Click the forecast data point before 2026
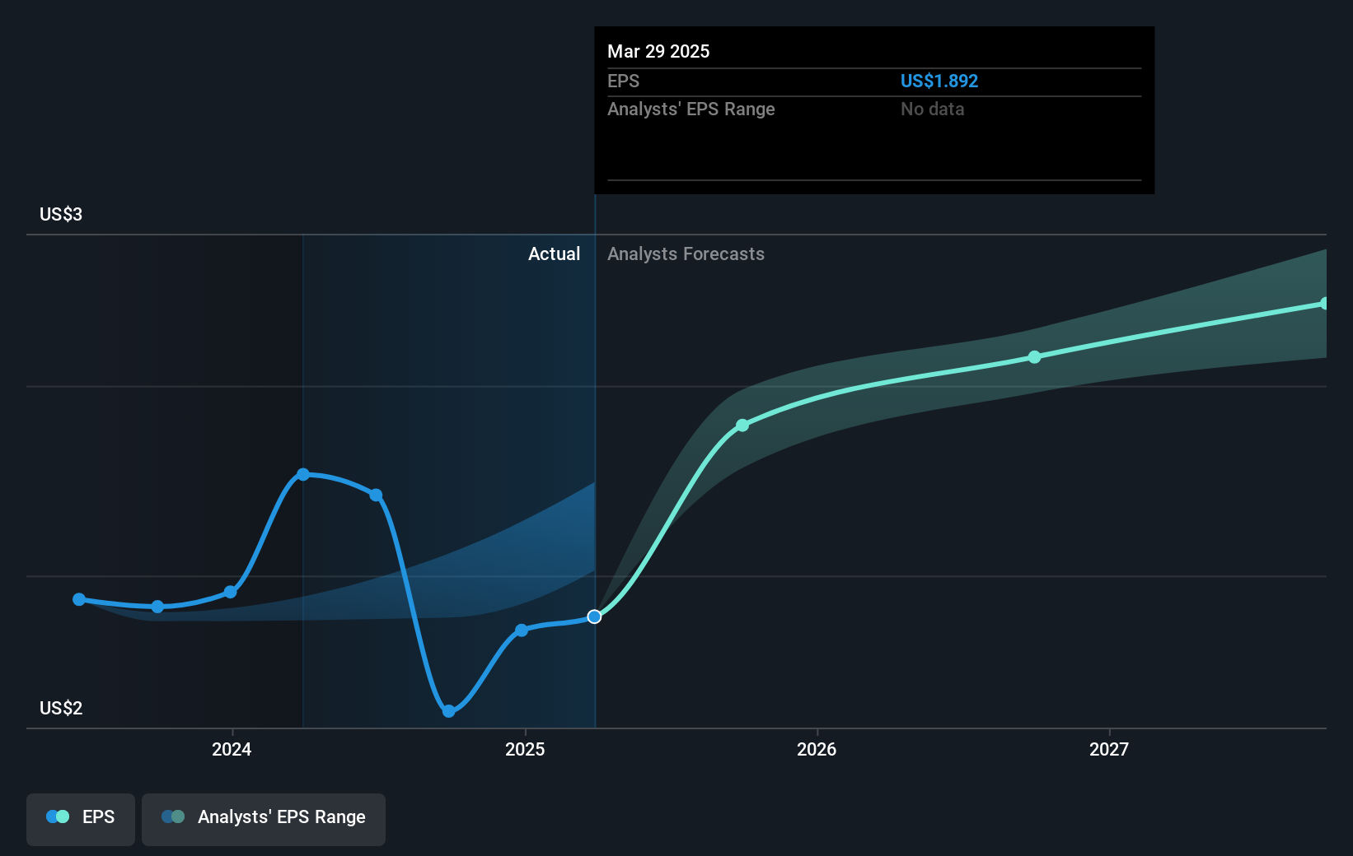This screenshot has width=1353, height=856. (742, 426)
